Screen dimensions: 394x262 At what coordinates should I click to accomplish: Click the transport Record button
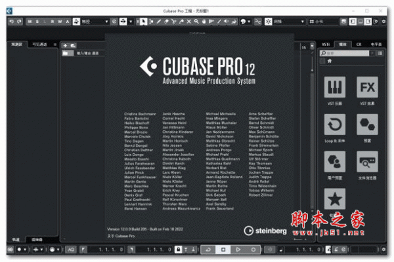tap(253, 250)
